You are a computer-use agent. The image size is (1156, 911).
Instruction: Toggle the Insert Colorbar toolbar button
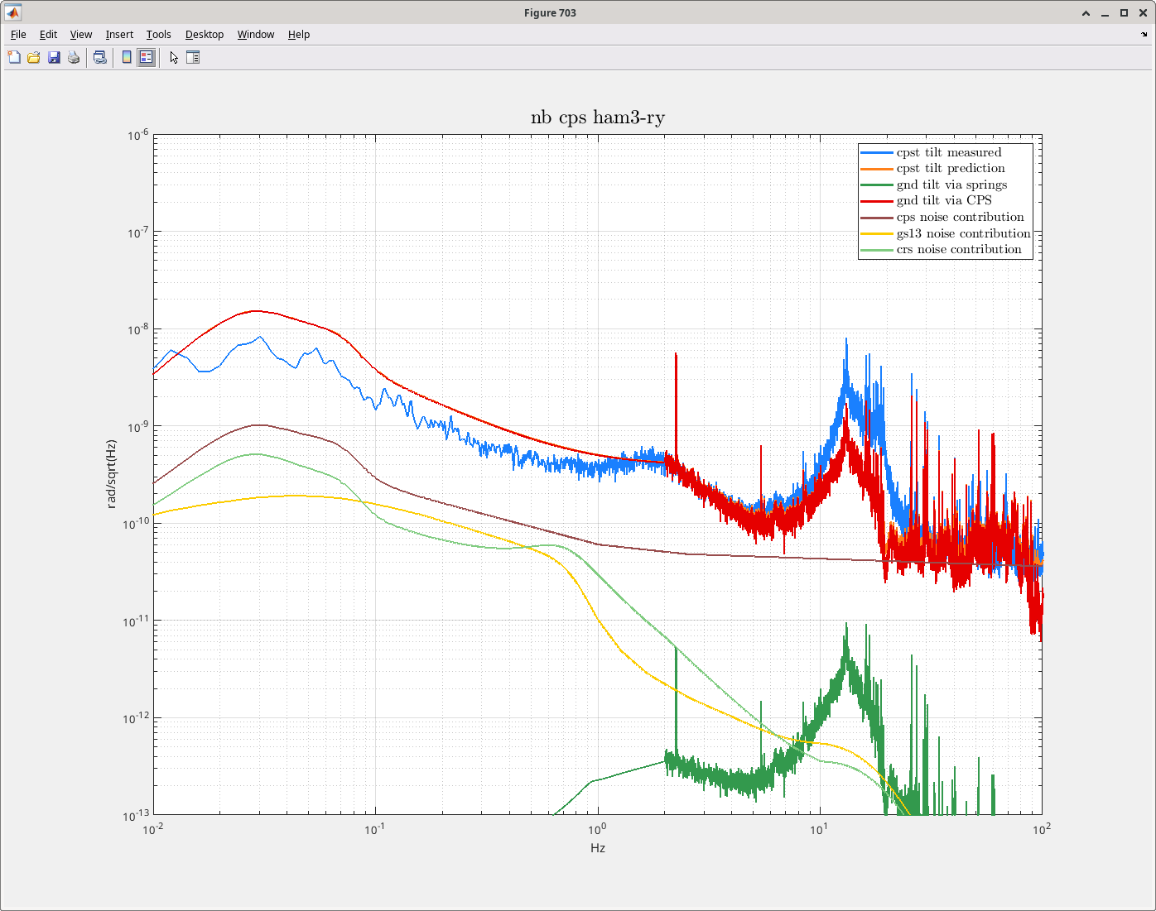pos(127,57)
